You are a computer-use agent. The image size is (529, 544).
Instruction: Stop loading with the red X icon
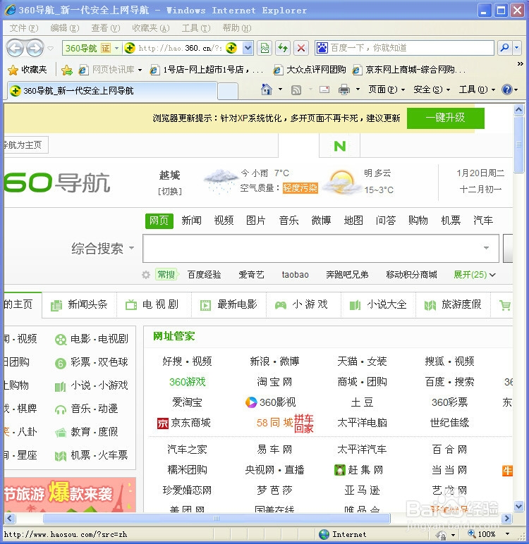(301, 48)
